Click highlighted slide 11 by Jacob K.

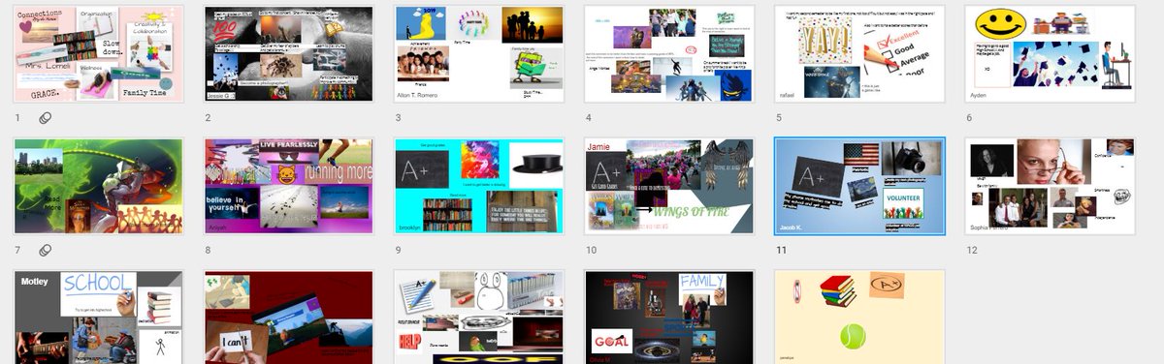[x=859, y=186]
